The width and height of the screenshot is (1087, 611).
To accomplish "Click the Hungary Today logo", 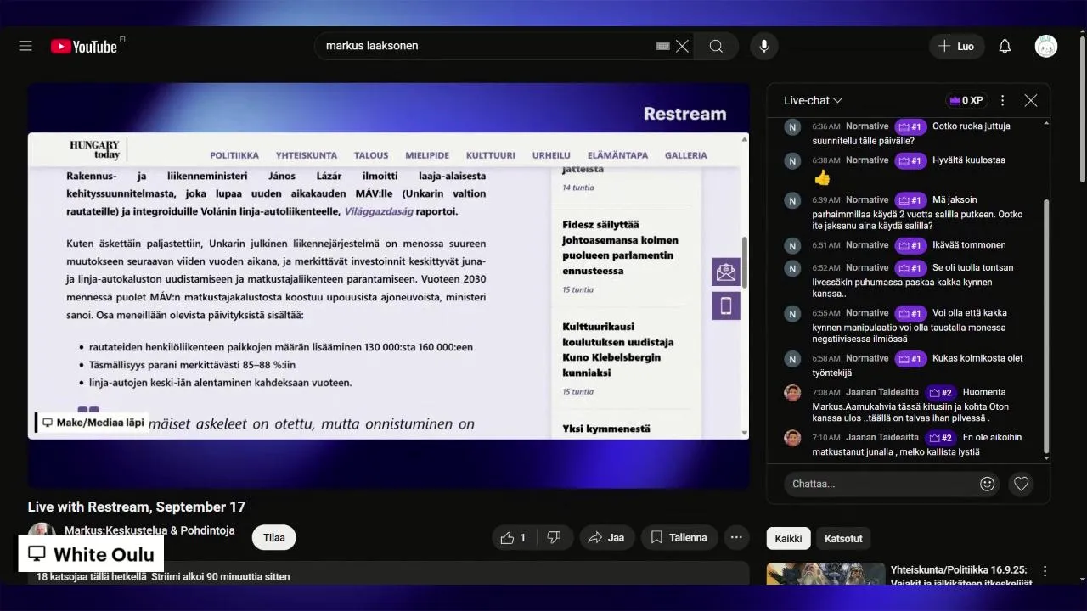I will click(94, 150).
